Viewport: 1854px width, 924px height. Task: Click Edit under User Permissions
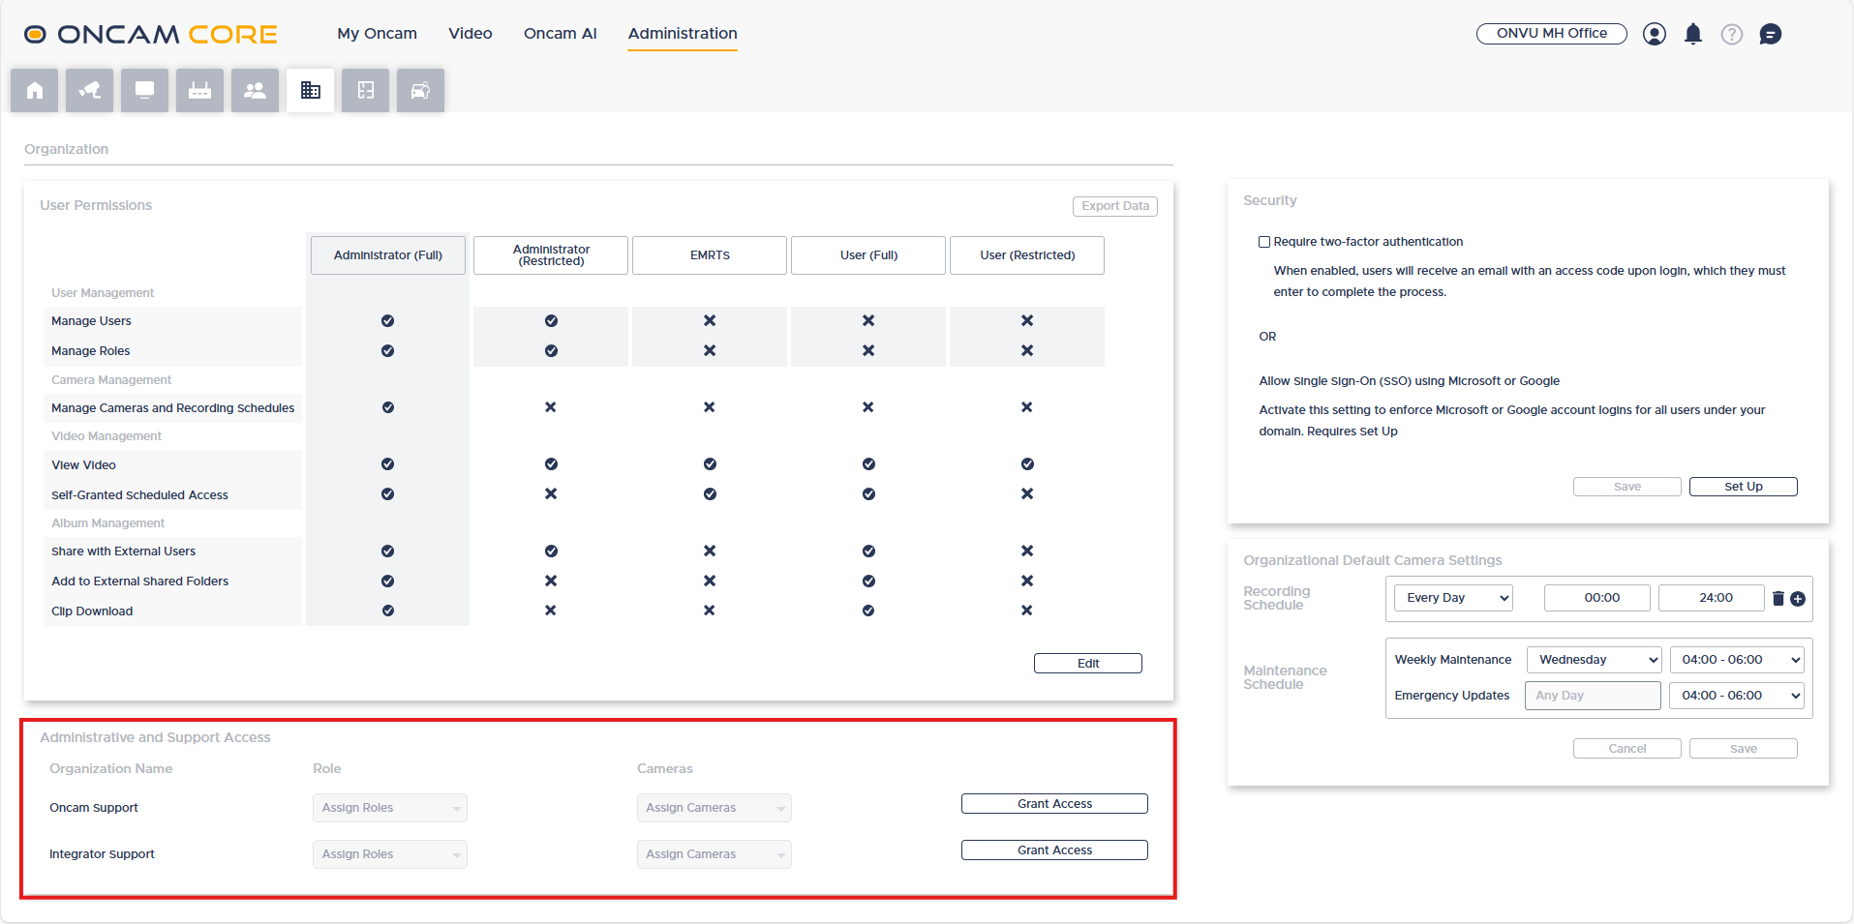(x=1088, y=664)
